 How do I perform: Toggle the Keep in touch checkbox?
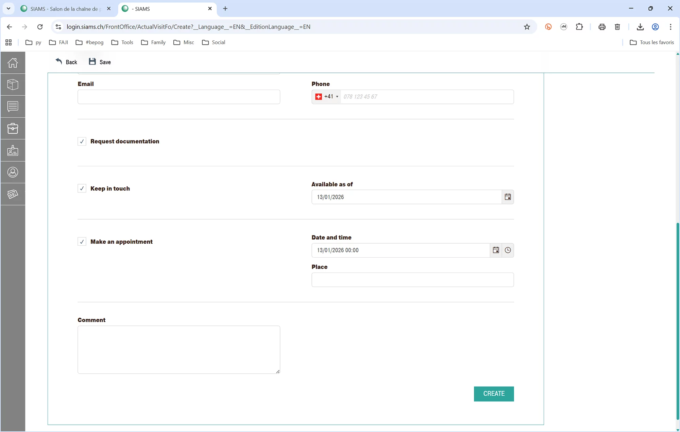click(x=82, y=189)
